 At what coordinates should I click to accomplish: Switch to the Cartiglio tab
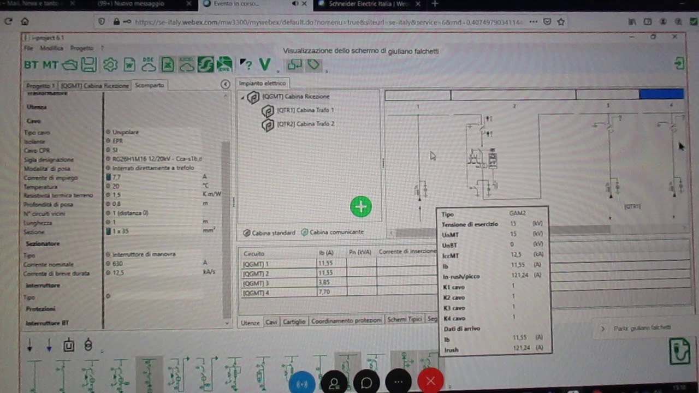pyautogui.click(x=294, y=322)
